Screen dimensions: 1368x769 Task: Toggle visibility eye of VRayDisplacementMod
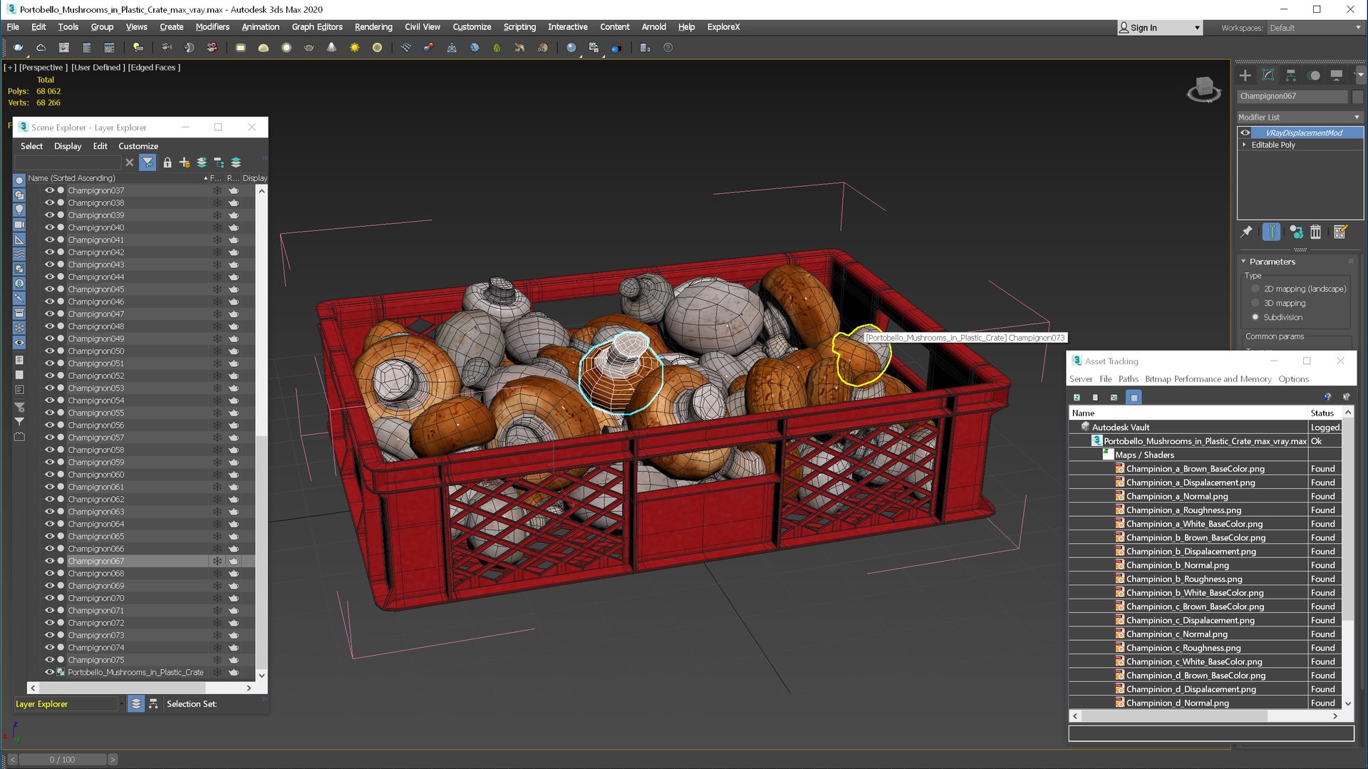tap(1245, 133)
